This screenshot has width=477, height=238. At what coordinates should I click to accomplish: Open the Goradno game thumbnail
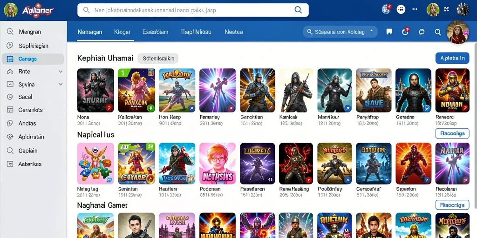(x=414, y=91)
